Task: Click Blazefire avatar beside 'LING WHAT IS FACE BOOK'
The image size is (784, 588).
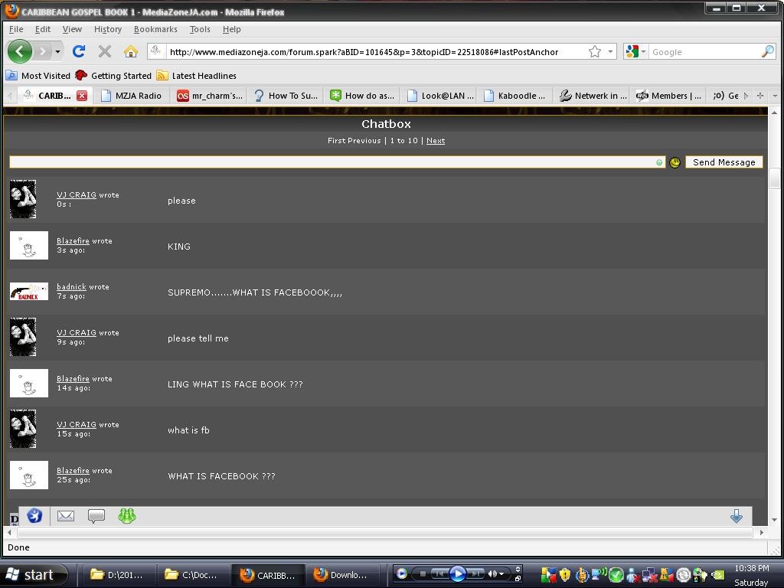Action: click(x=29, y=383)
